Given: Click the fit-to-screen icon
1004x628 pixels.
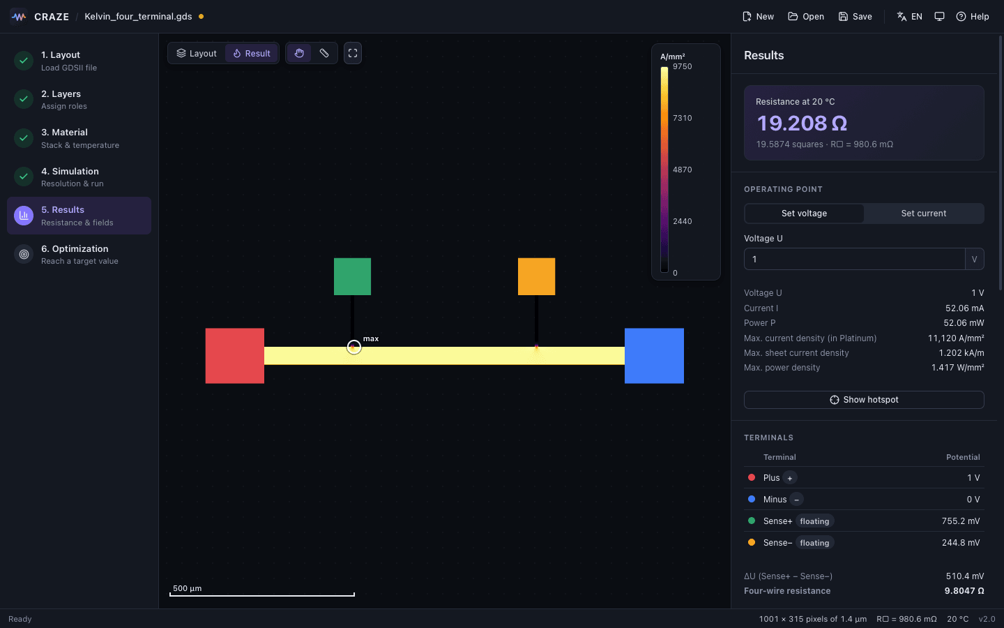Looking at the screenshot, I should (x=353, y=53).
